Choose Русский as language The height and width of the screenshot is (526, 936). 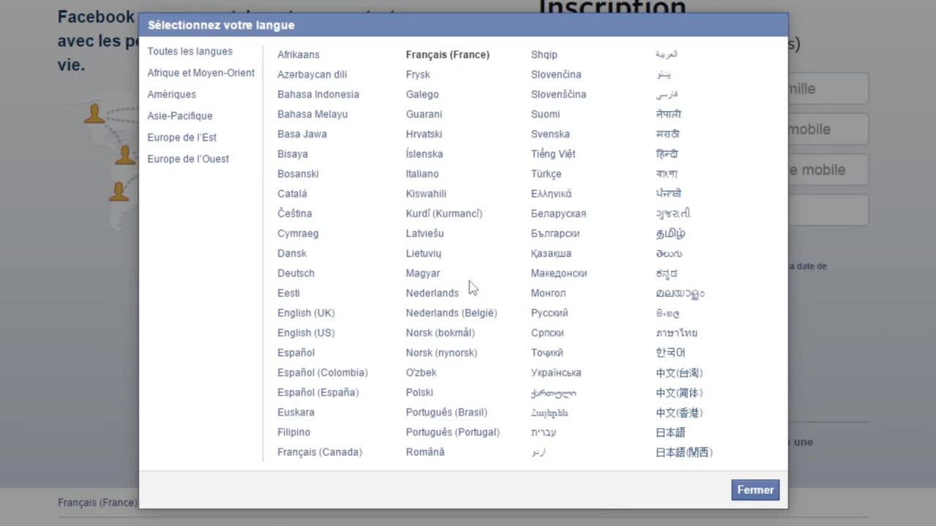(x=549, y=313)
